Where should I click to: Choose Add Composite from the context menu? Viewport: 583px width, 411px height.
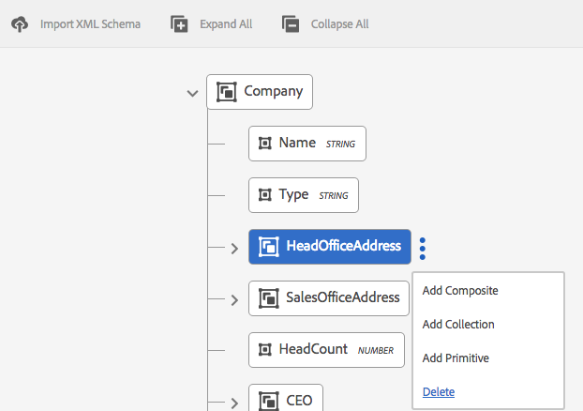(x=460, y=291)
